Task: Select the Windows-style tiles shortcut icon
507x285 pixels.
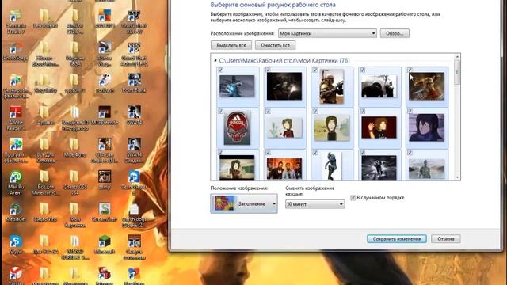Action: point(105,19)
